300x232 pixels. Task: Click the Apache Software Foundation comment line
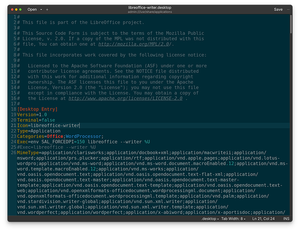(x=112, y=66)
